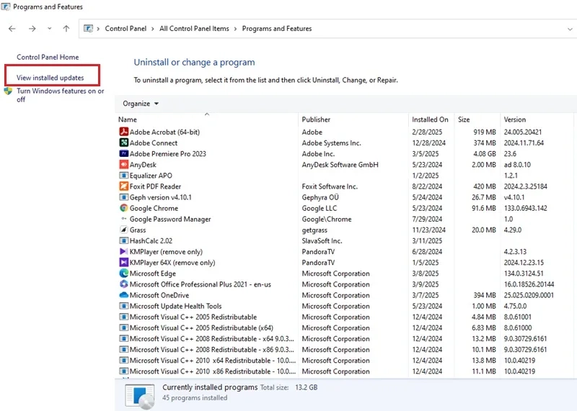577x411 pixels.
Task: Click version 16.0.18526.20144 cell
Action: (529, 284)
